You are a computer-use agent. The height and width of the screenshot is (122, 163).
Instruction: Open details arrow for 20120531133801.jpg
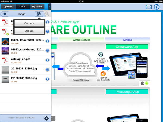point(47,70)
